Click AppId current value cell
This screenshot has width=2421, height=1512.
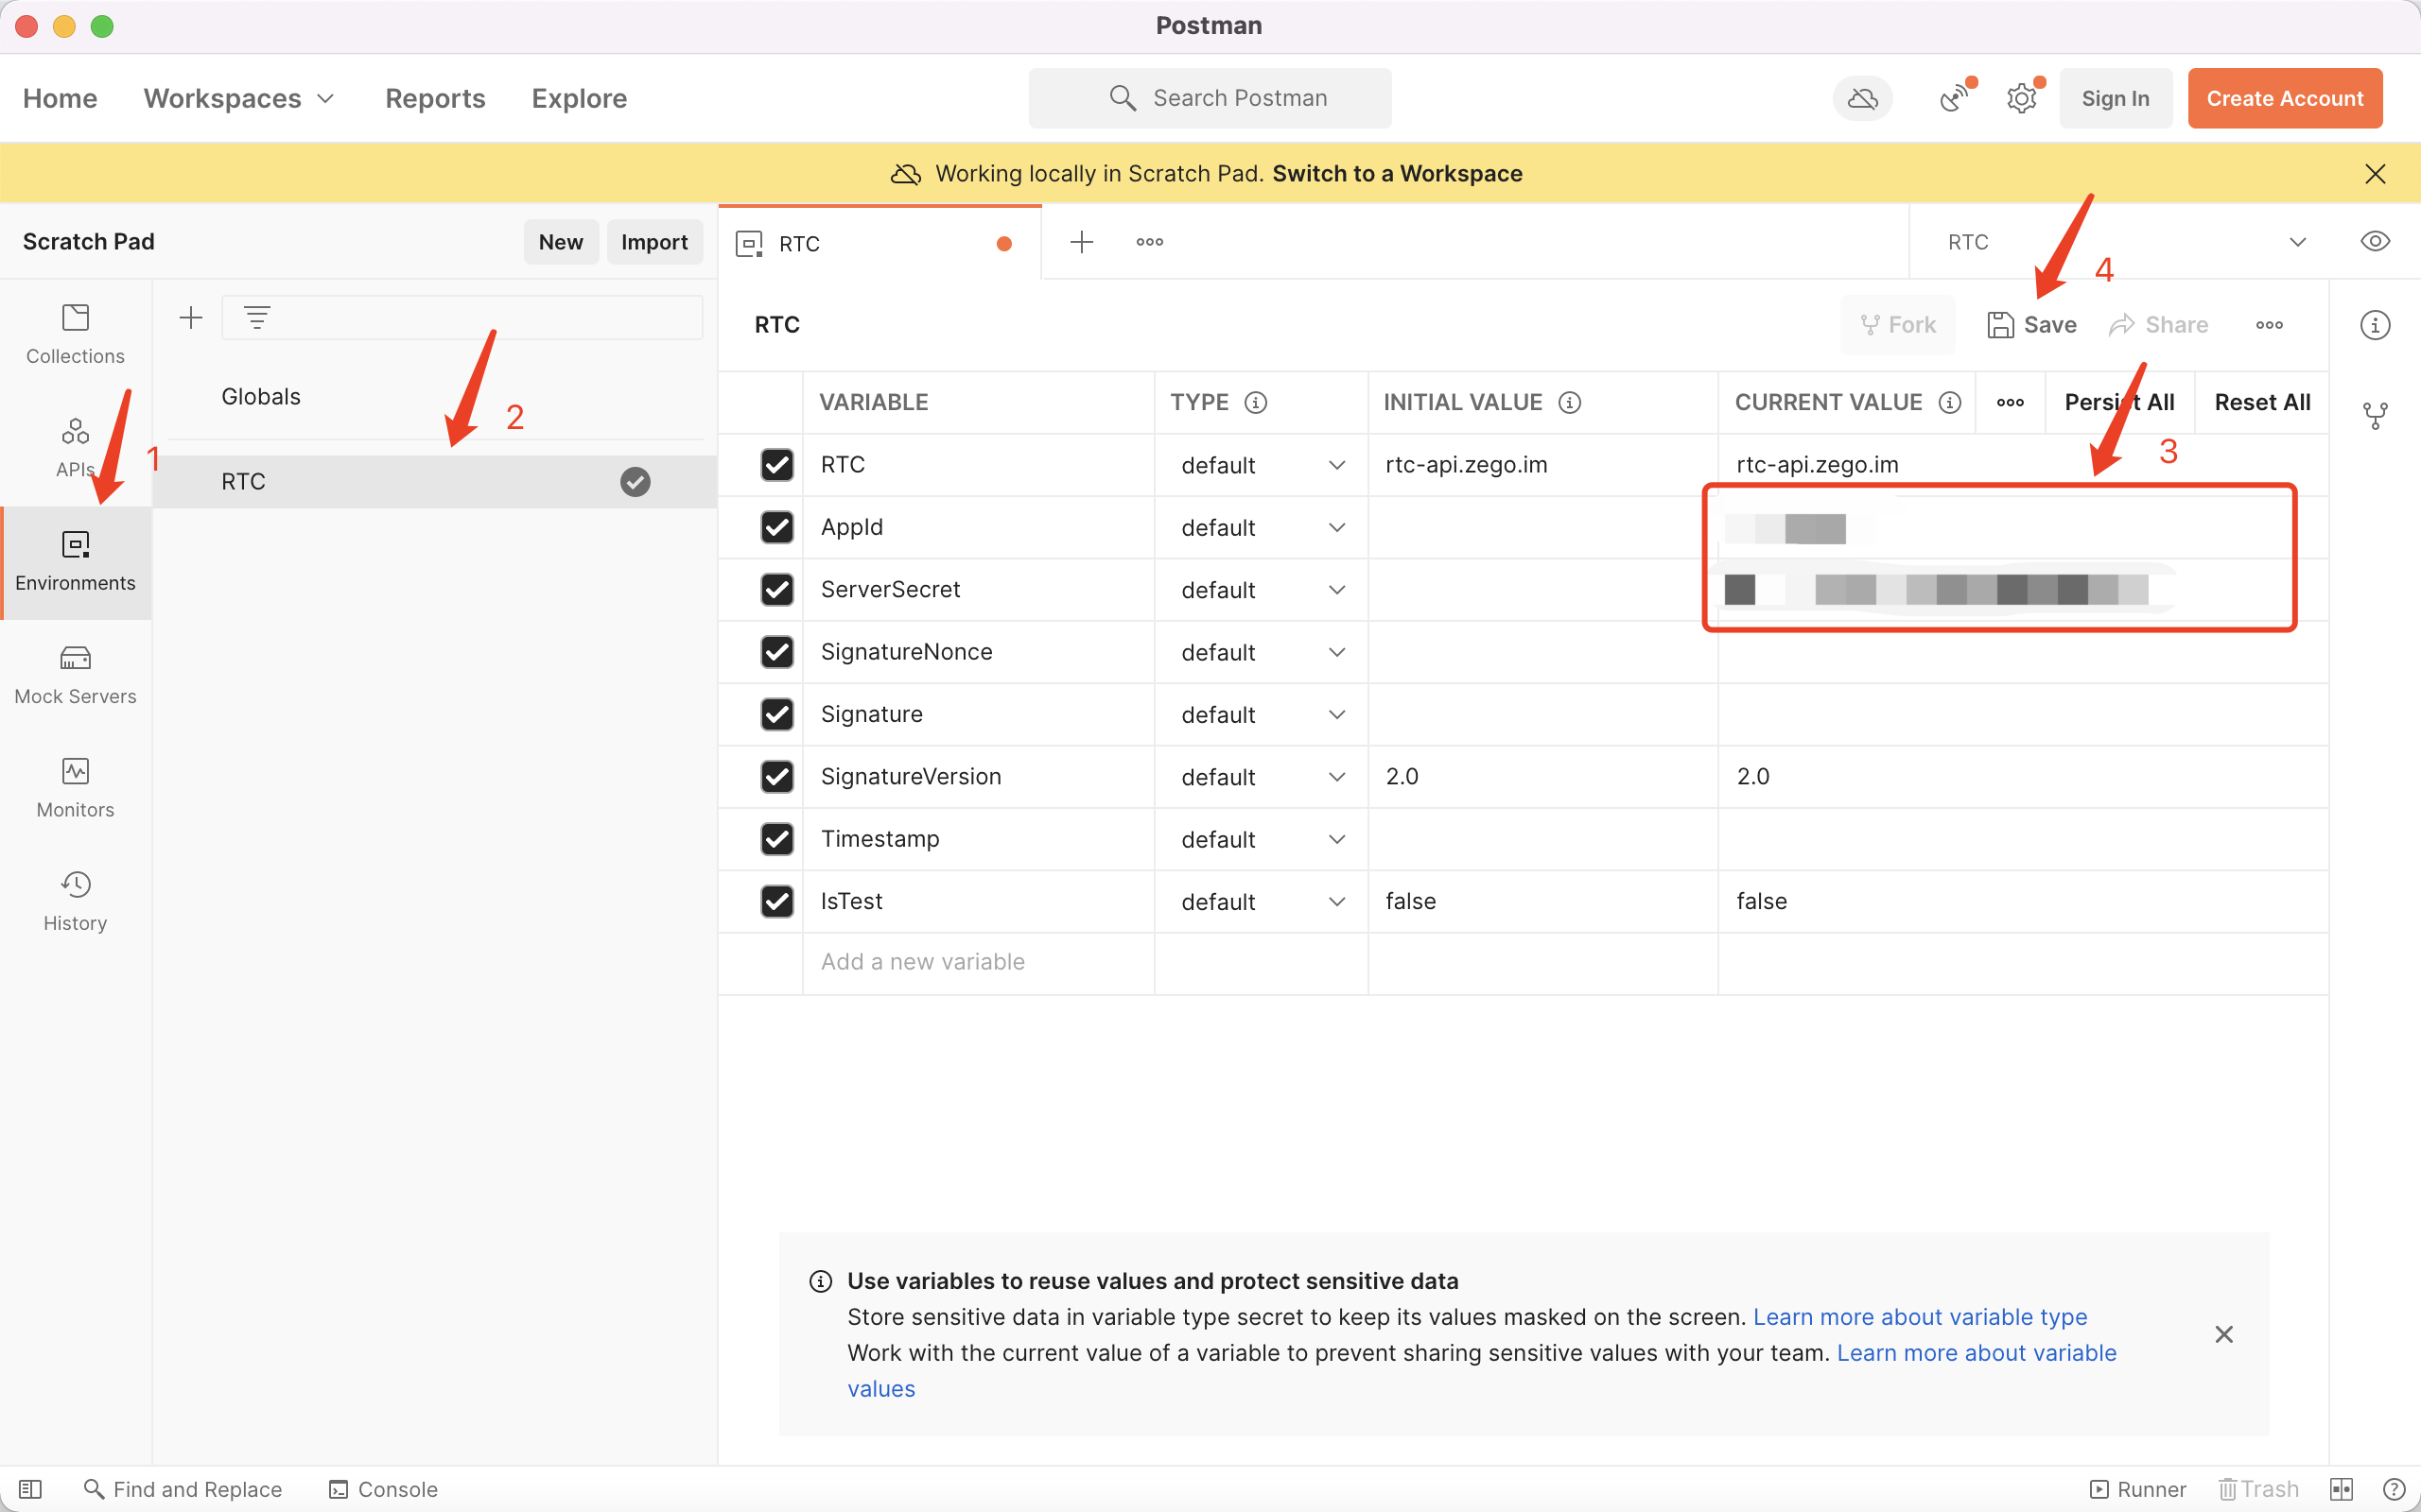[x=2023, y=527]
